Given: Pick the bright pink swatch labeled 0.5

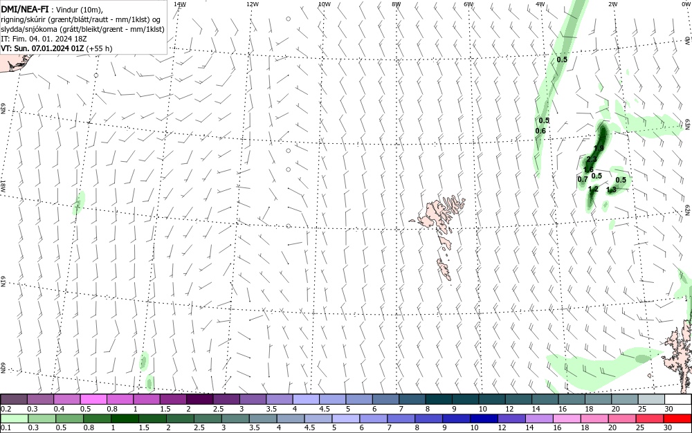Looking at the screenshot, I should 93,400.
